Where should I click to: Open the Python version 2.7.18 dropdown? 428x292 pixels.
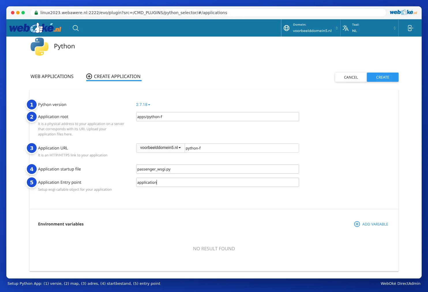click(143, 105)
